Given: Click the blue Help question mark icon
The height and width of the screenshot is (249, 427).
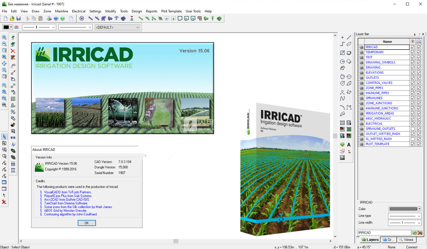Looking at the screenshot, I should click(x=56, y=19).
